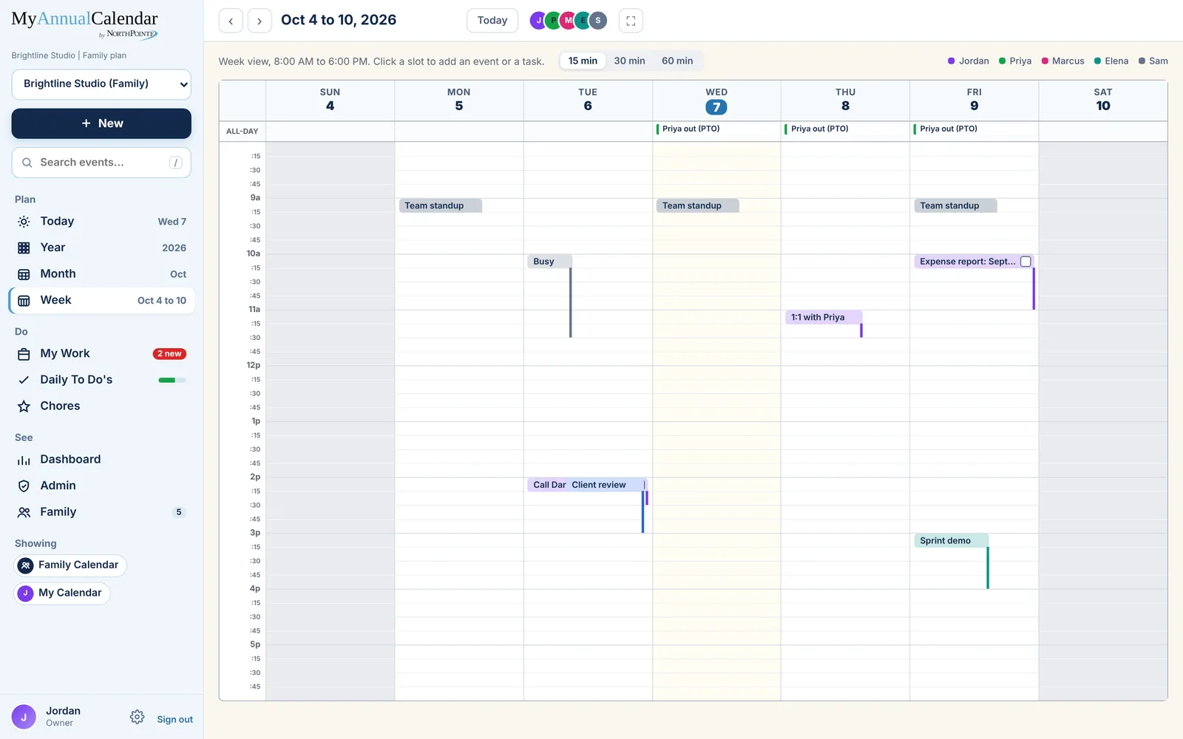Select the WED 7 day header

click(716, 101)
